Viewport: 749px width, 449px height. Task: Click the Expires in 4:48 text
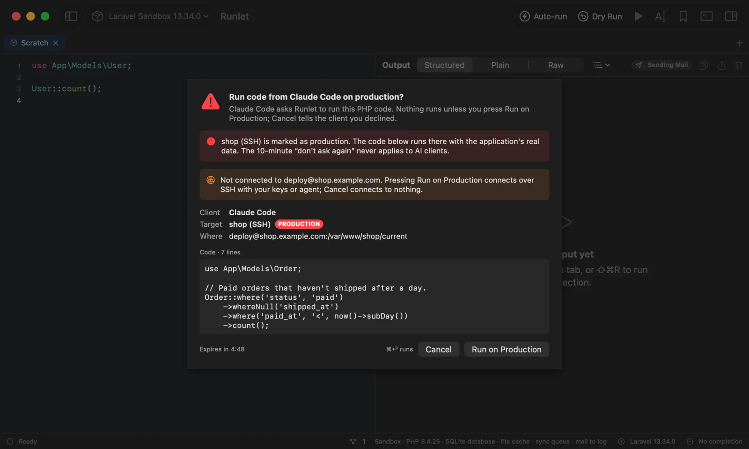pos(222,349)
